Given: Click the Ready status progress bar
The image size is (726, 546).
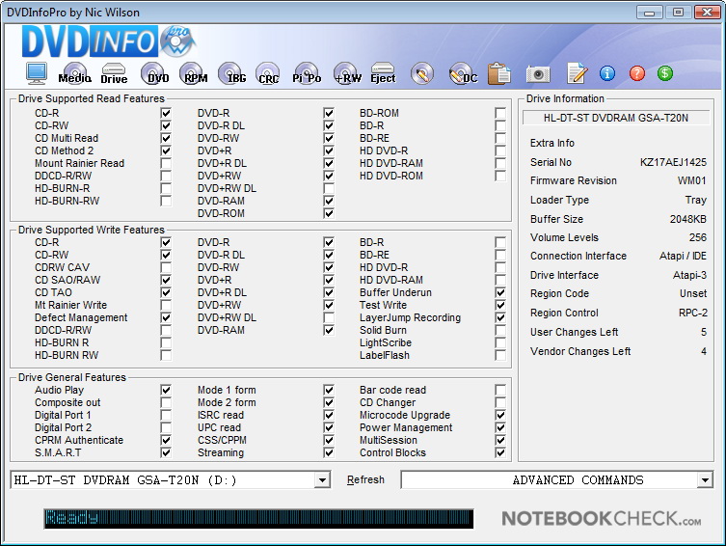Looking at the screenshot, I should click(258, 519).
